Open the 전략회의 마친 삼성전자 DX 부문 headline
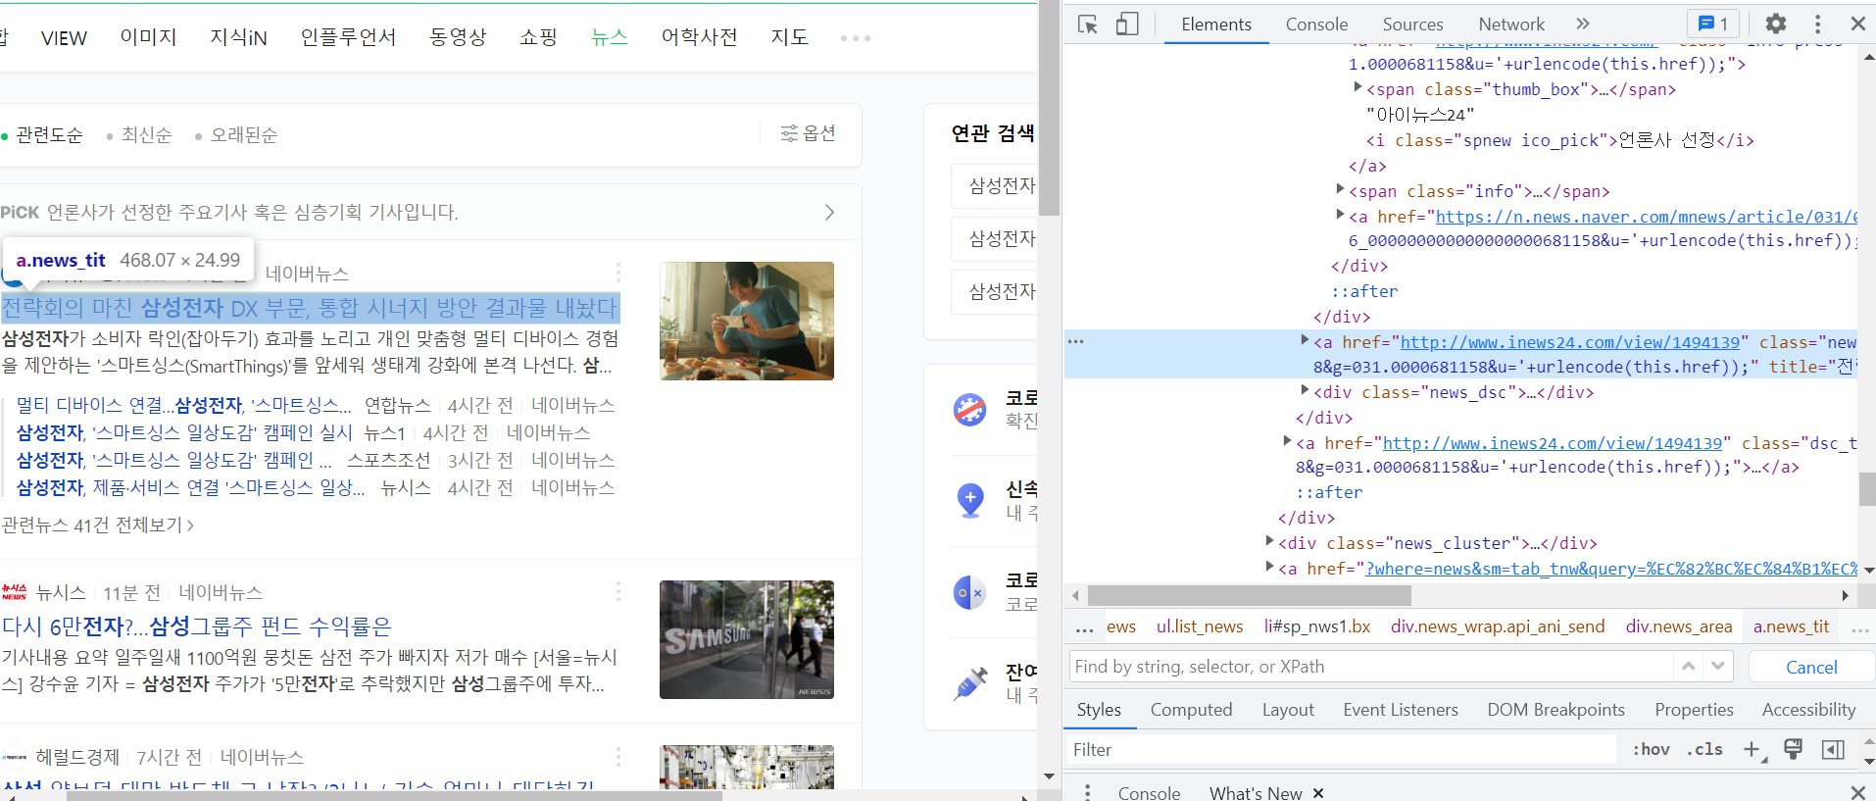The width and height of the screenshot is (1876, 801). [x=310, y=308]
